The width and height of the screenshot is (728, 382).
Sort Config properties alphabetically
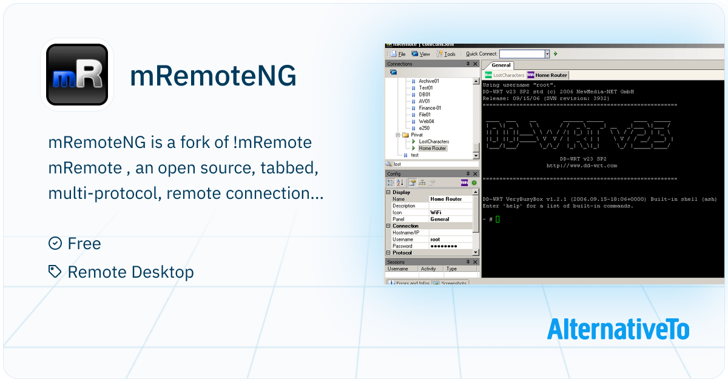[x=400, y=183]
